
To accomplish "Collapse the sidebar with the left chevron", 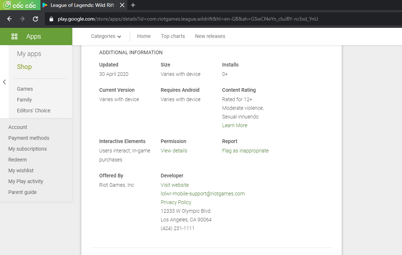I will pyautogui.click(x=4, y=82).
